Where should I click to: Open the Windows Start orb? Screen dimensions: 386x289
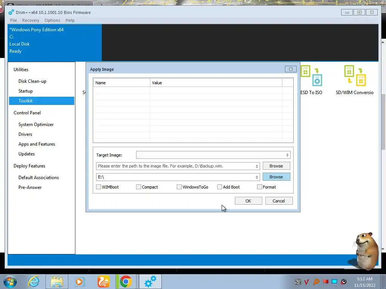pos(10,281)
